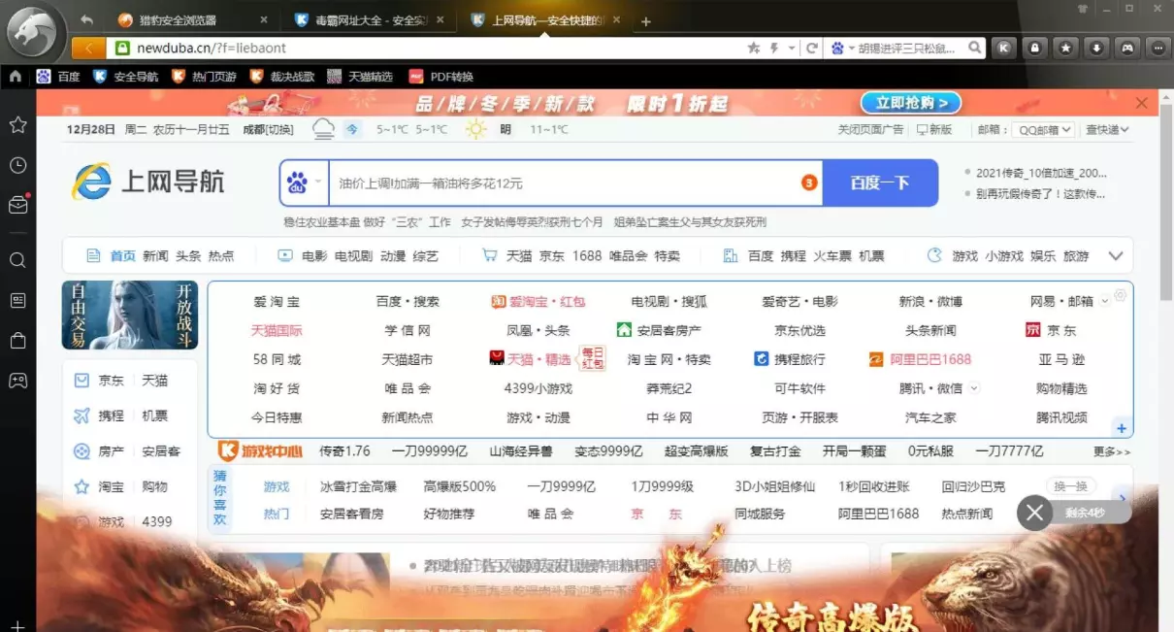The image size is (1174, 632).
Task: Open Baidu paw search engine dropdown
Action: coord(304,183)
